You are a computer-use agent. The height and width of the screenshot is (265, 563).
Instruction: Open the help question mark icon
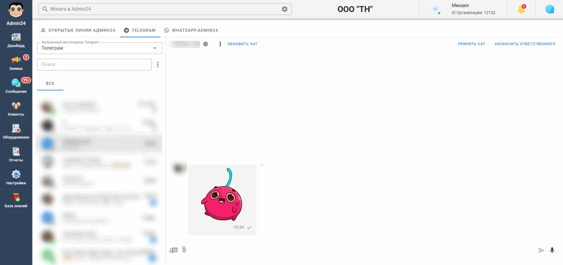pyautogui.click(x=550, y=9)
